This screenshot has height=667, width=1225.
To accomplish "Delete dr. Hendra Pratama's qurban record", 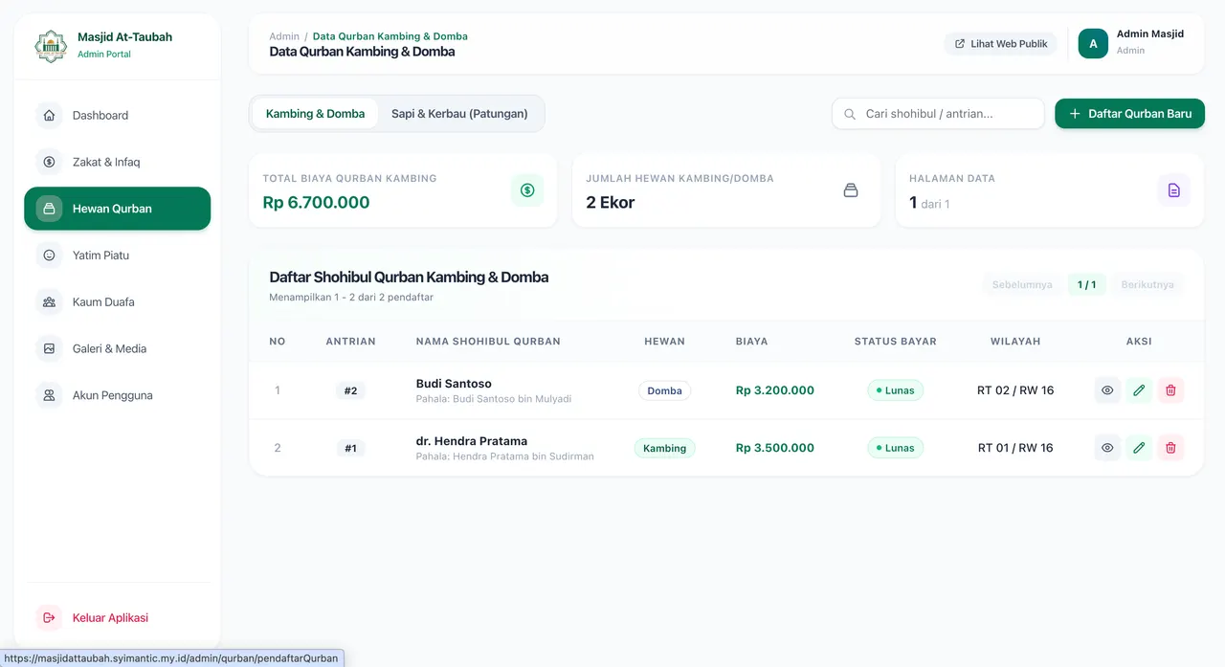I will pos(1170,448).
